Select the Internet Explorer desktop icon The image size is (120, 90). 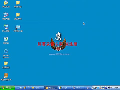[6, 53]
